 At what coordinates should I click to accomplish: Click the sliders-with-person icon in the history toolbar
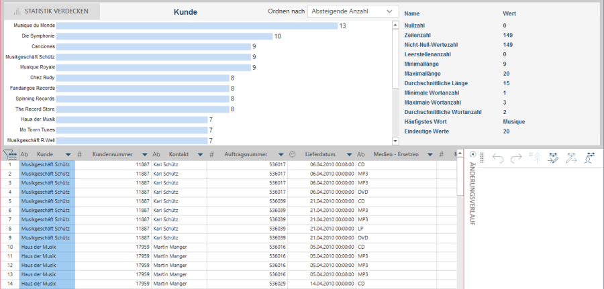[x=590, y=158]
